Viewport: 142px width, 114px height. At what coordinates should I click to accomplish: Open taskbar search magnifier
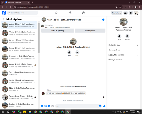8,112
